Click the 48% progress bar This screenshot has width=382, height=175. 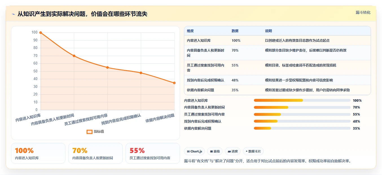click(302, 121)
